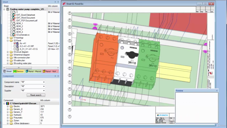
Task: Toggle checkbox for BOM_1
Action: click(x=11, y=23)
